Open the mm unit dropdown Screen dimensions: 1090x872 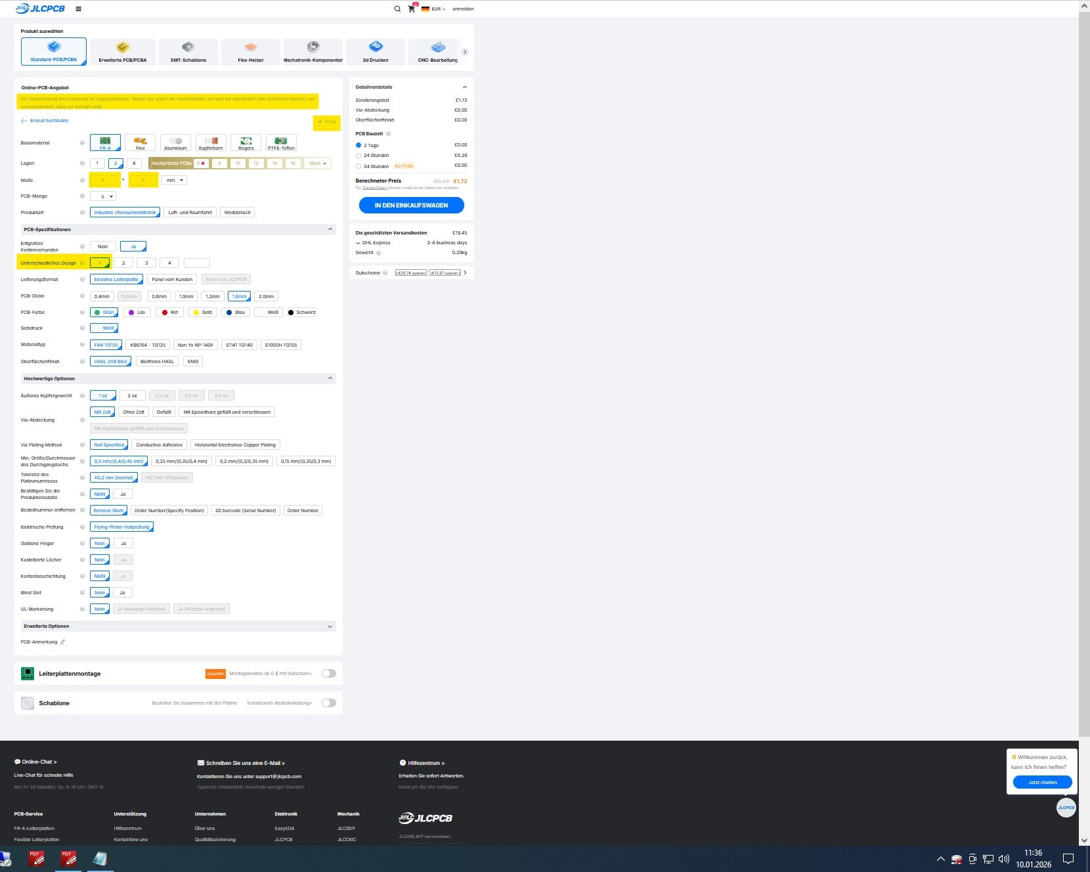point(174,180)
